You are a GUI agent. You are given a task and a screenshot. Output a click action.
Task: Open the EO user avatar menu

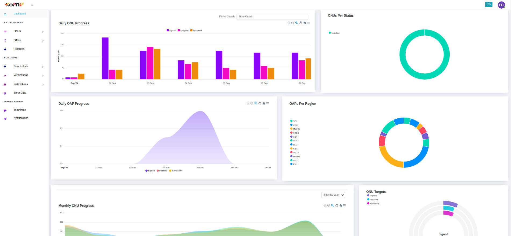pos(501,5)
